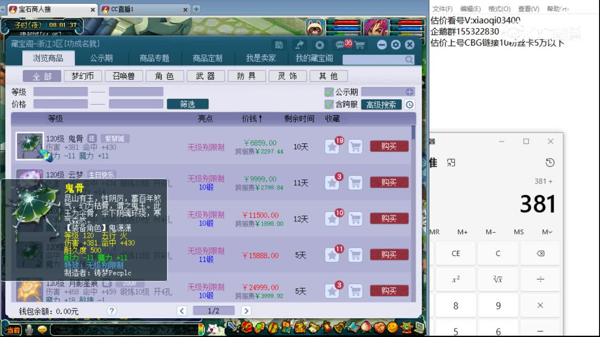Select the 防具 category filter

click(x=246, y=76)
